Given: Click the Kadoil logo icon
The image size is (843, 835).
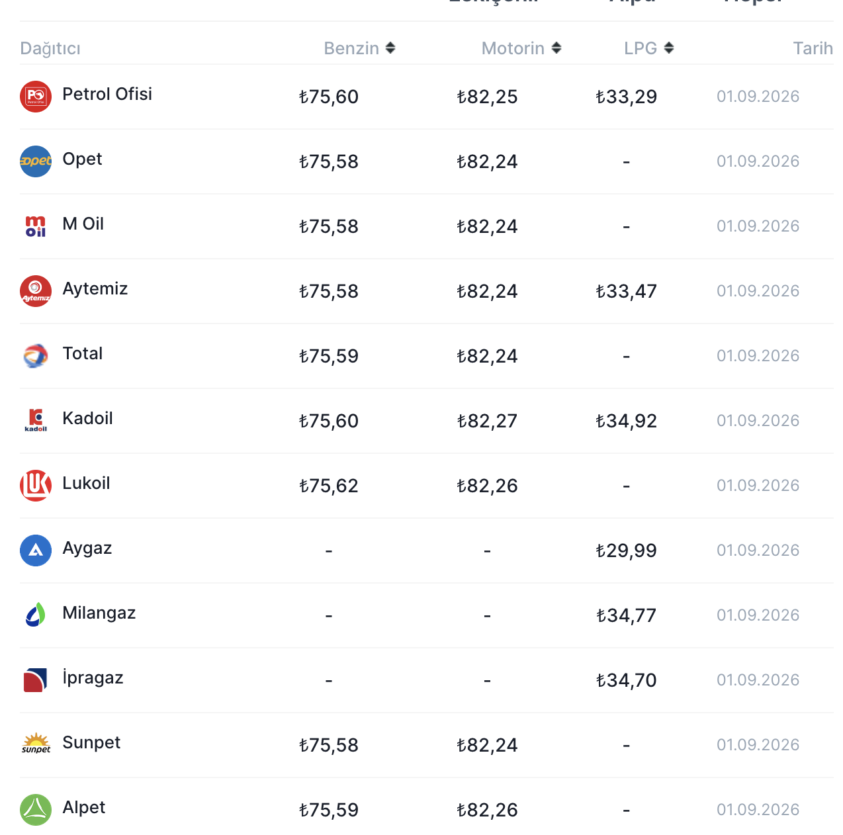Looking at the screenshot, I should click(x=36, y=421).
